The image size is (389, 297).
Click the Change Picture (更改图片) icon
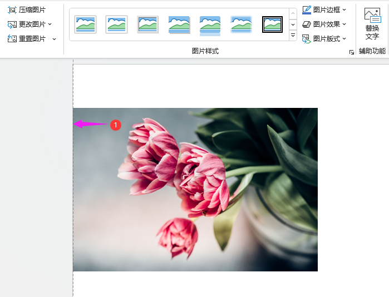(12, 24)
